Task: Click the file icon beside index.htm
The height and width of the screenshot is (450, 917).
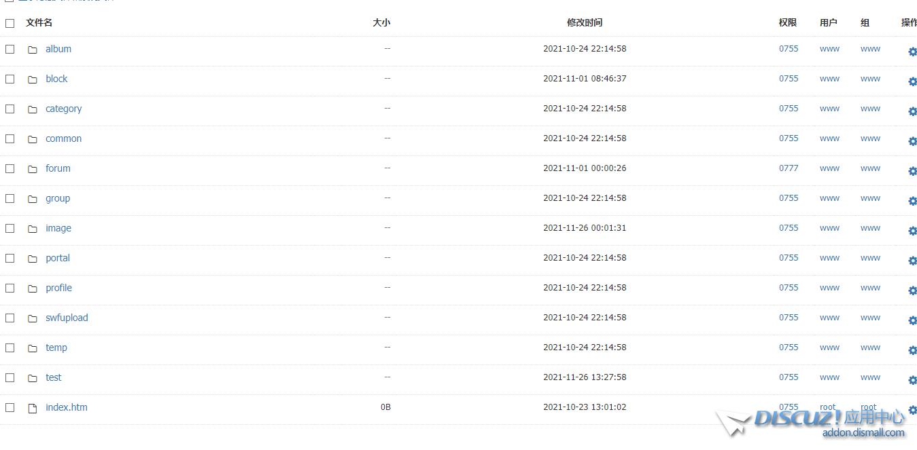Action: (x=32, y=408)
